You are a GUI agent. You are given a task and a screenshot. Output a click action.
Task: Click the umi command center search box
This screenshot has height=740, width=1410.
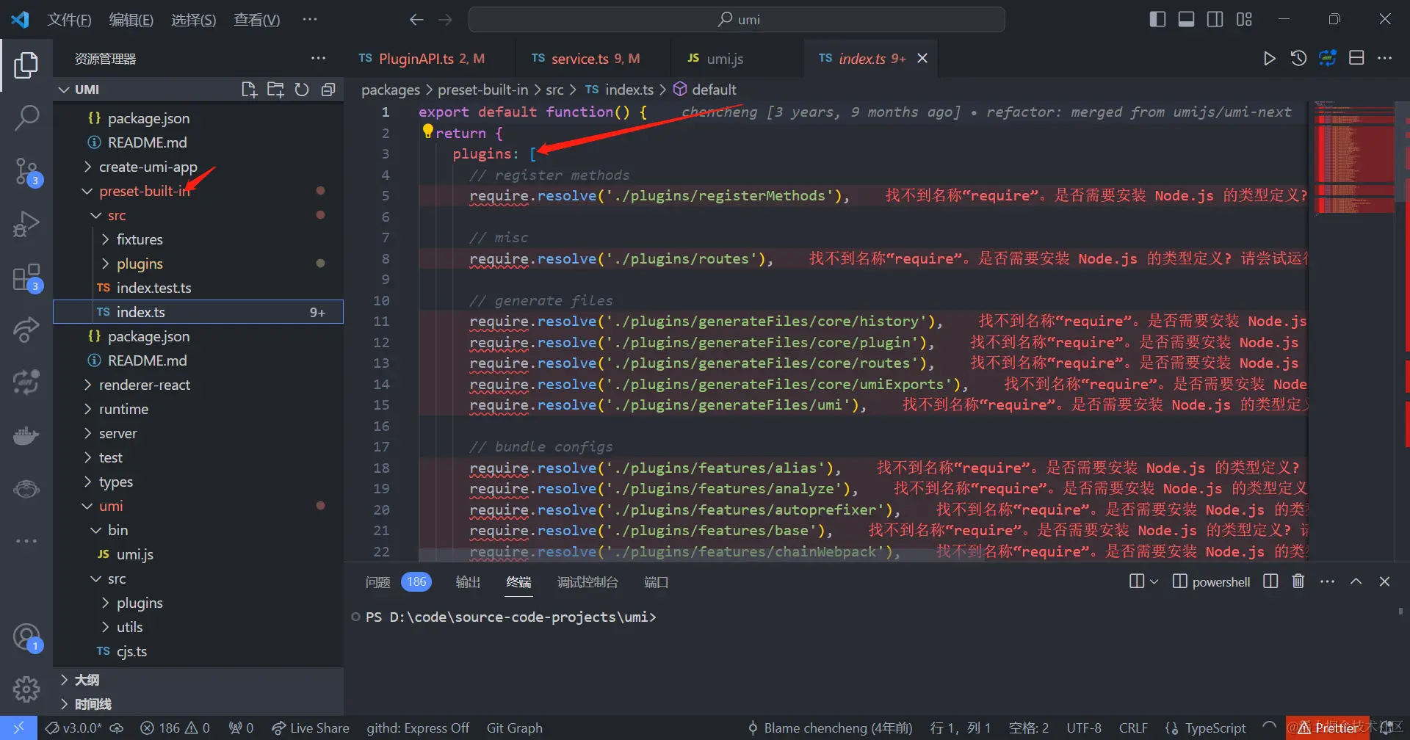[737, 20]
